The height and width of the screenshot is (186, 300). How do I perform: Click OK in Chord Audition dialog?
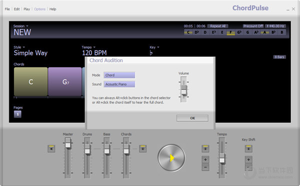[x=192, y=118]
